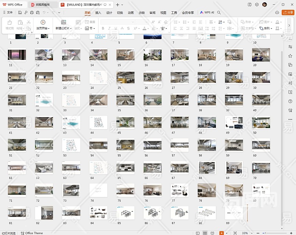Switch to the 动画 ribbon tab

tap(131, 13)
